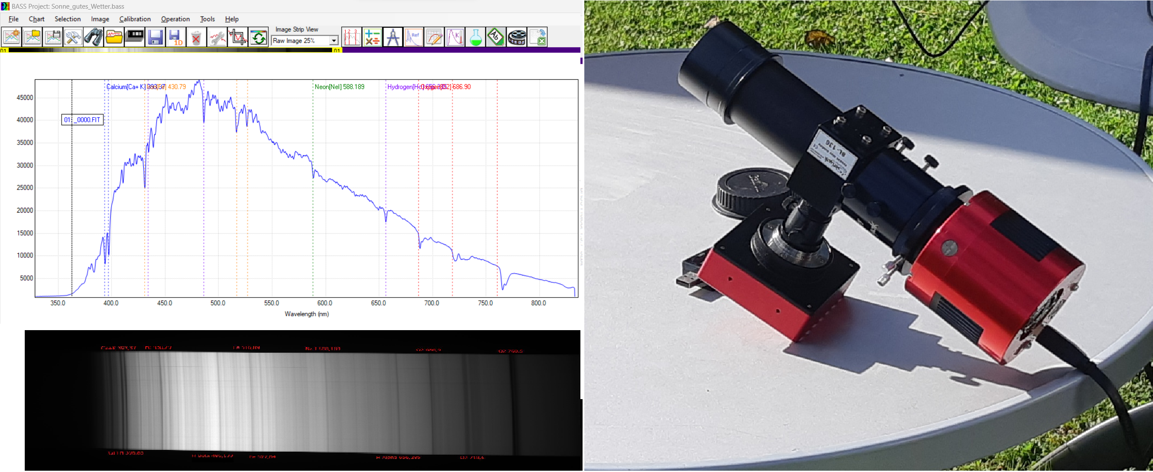
Task: Click the New Project chart icon
Action: [x=12, y=37]
